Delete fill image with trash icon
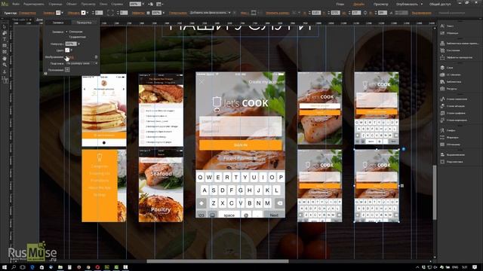Screen dimensions: 483x271 pyautogui.click(x=96, y=57)
